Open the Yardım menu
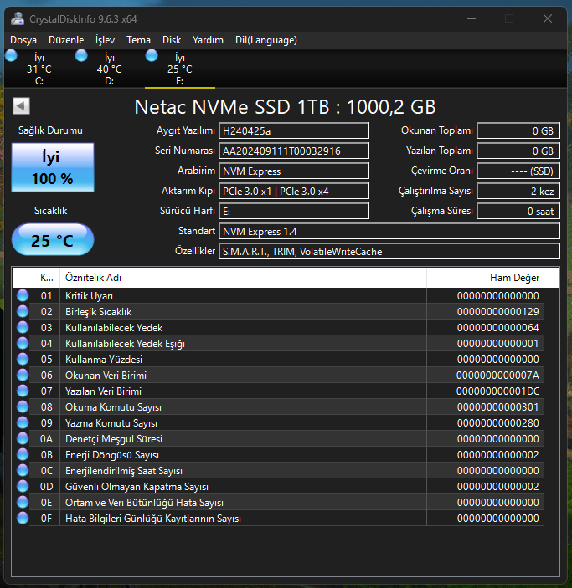The height and width of the screenshot is (588, 572). [x=208, y=40]
